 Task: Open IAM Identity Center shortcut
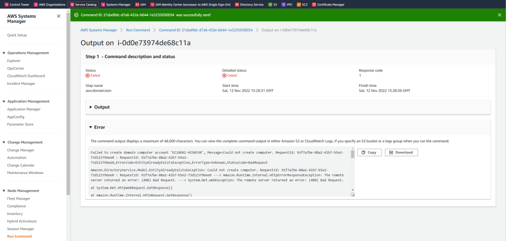[190, 4]
